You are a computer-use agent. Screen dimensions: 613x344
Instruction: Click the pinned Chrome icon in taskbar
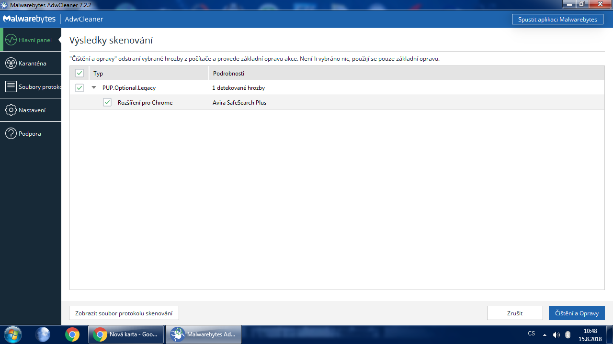pos(72,334)
